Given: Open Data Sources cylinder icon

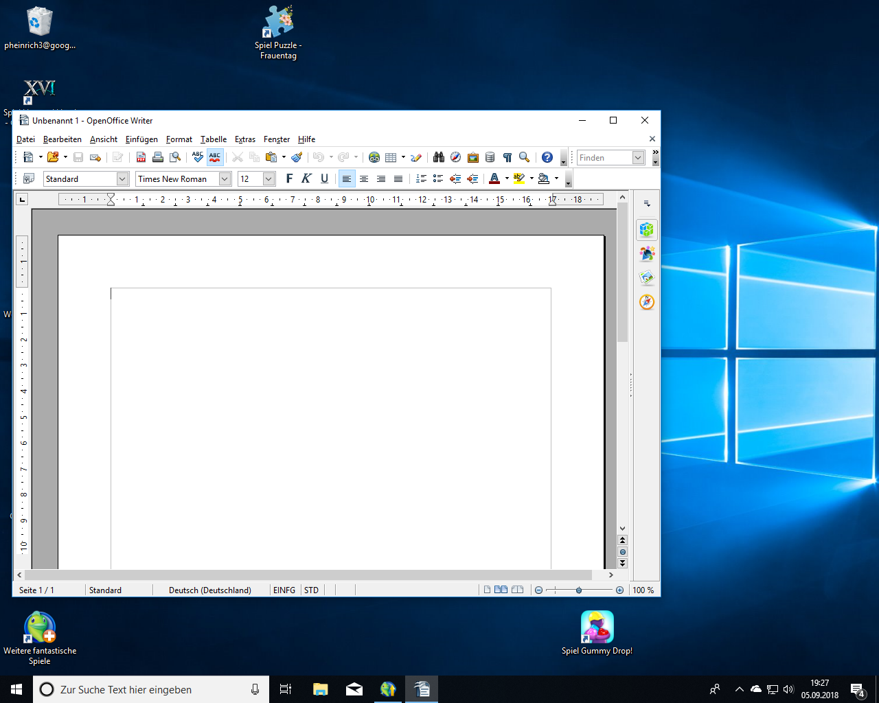Looking at the screenshot, I should coord(490,157).
